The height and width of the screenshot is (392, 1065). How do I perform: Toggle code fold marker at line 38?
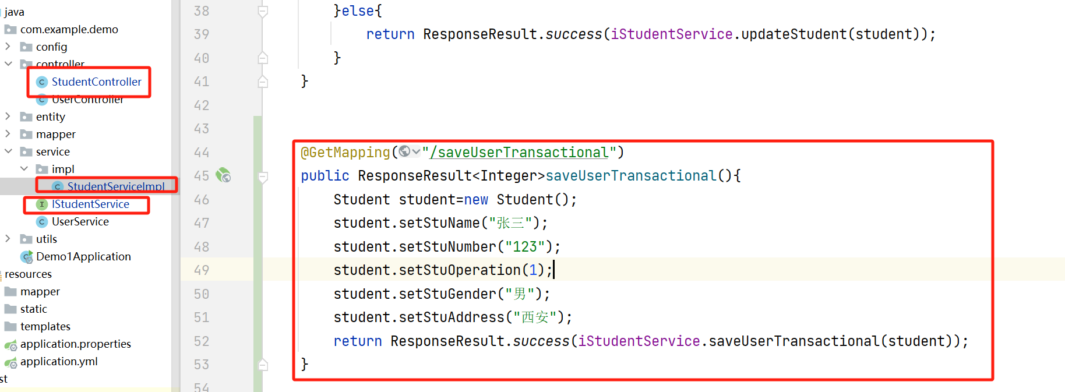pyautogui.click(x=263, y=11)
